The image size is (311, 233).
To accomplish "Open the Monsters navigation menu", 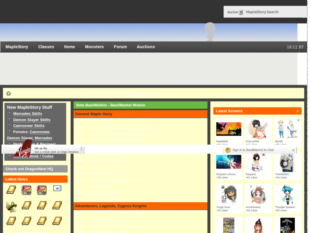I will [x=94, y=47].
